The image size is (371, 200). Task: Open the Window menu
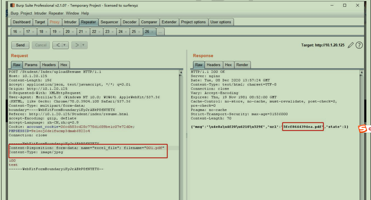[72, 13]
